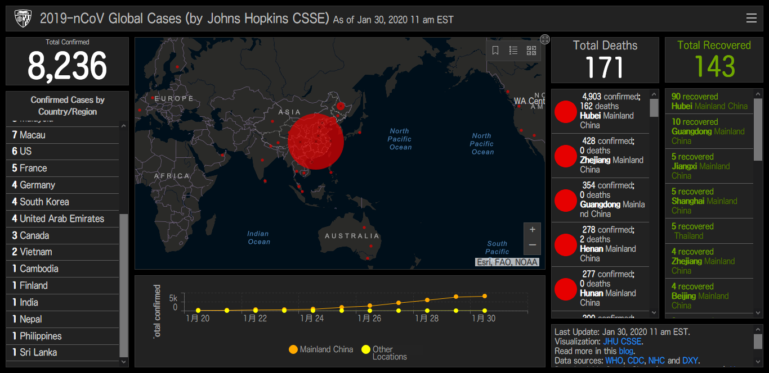The height and width of the screenshot is (373, 769).
Task: Select the 4 Germany row
Action: pyautogui.click(x=62, y=185)
